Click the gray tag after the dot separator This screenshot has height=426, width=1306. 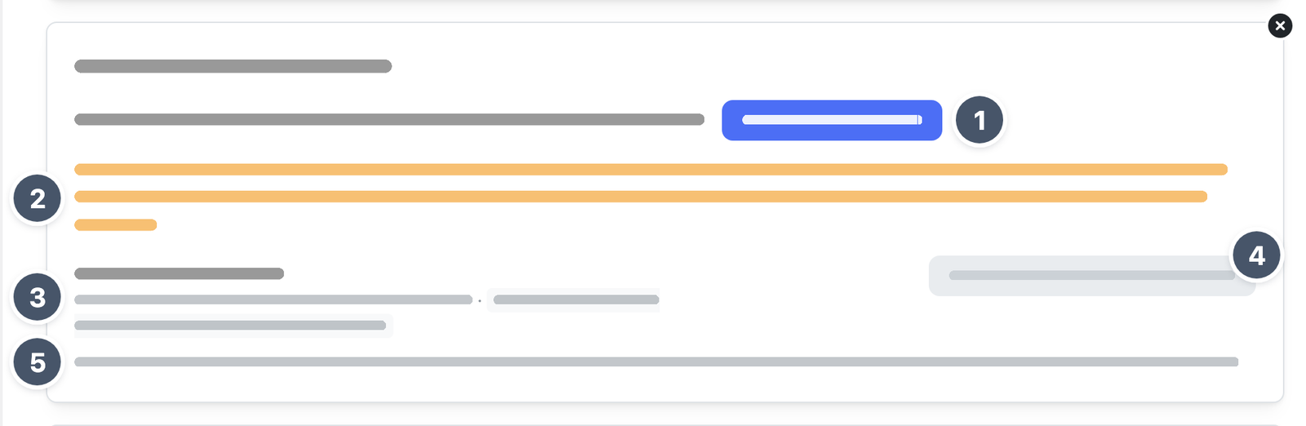click(575, 300)
